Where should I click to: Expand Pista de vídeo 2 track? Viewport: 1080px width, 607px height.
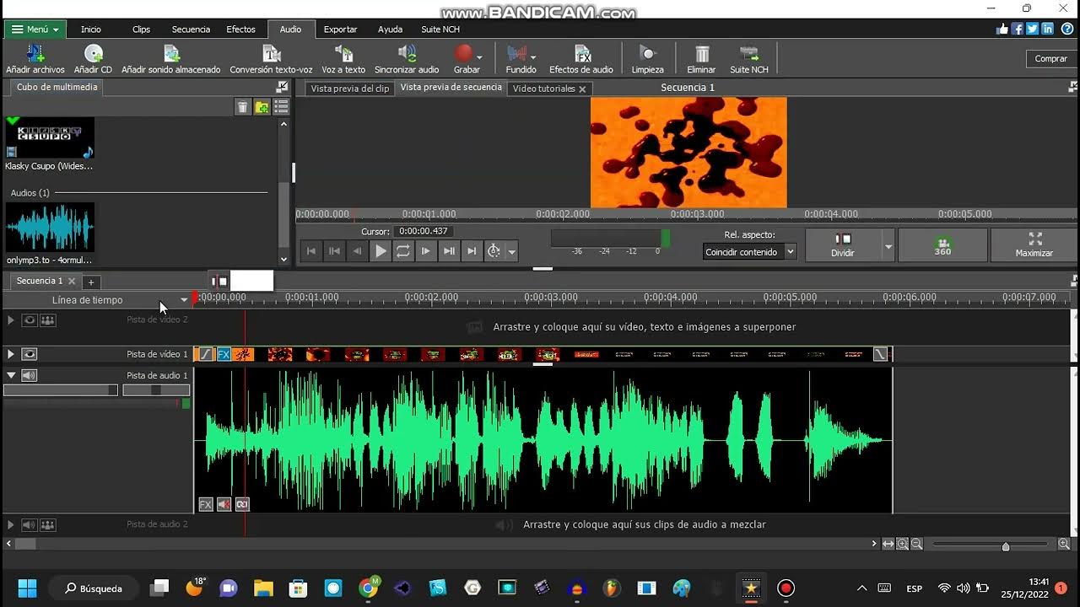(x=11, y=320)
